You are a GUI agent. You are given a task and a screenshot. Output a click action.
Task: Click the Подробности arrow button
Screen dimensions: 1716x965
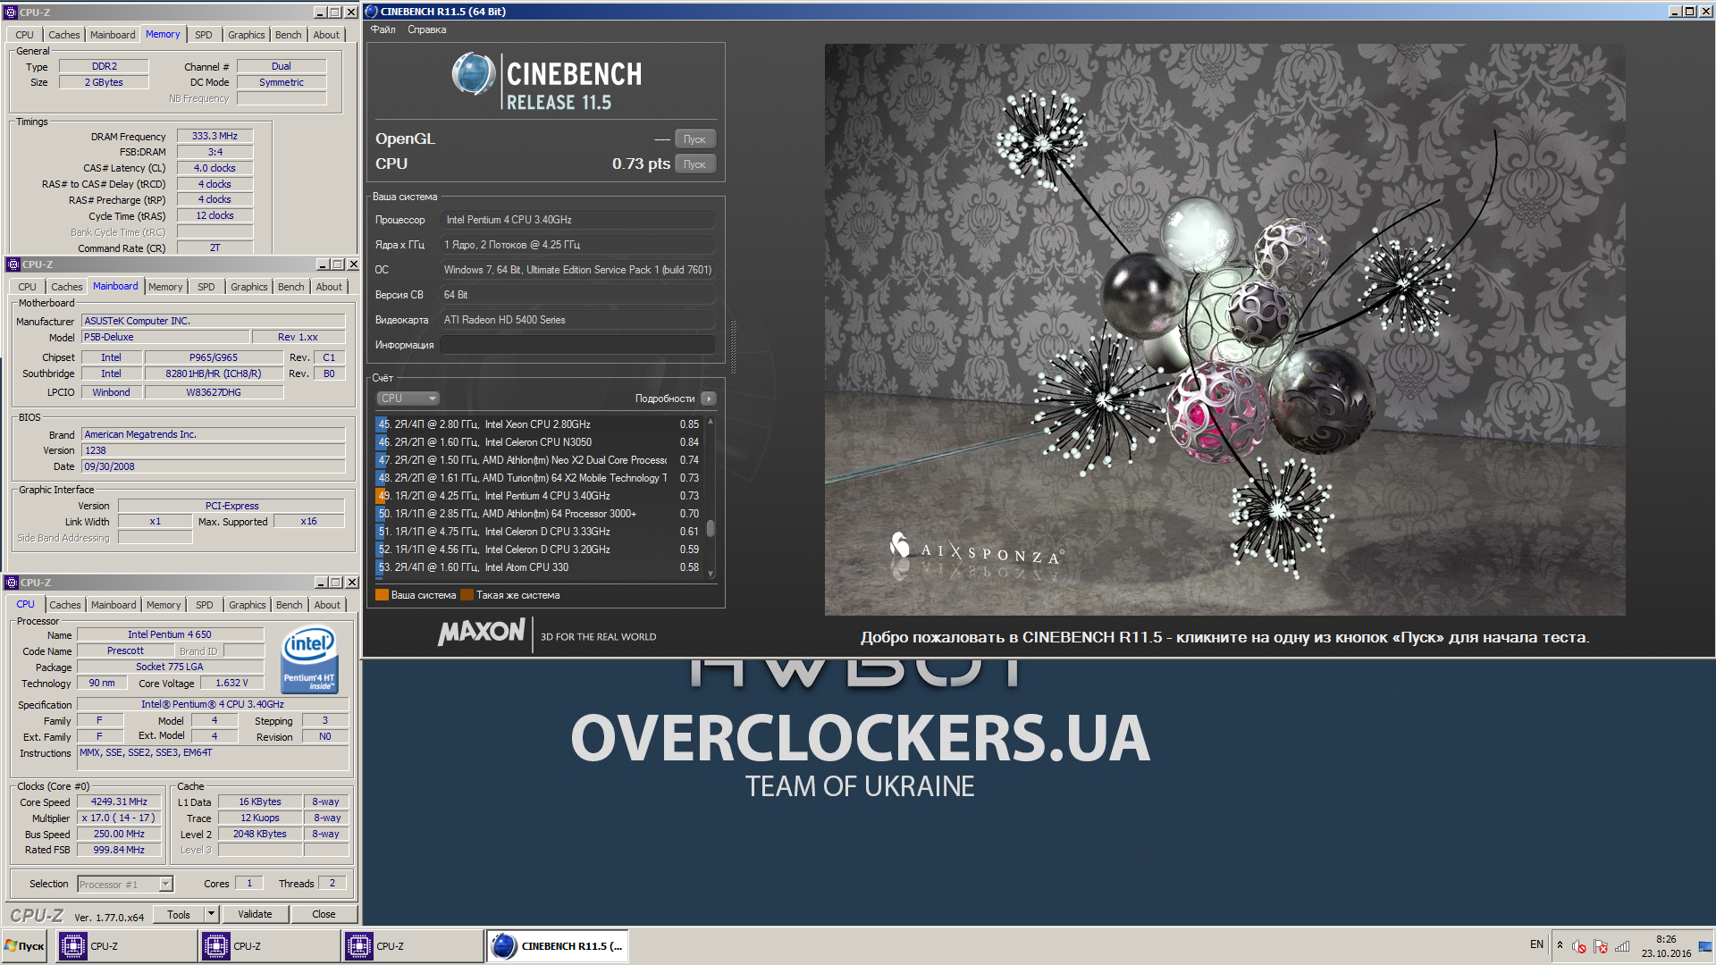point(709,399)
